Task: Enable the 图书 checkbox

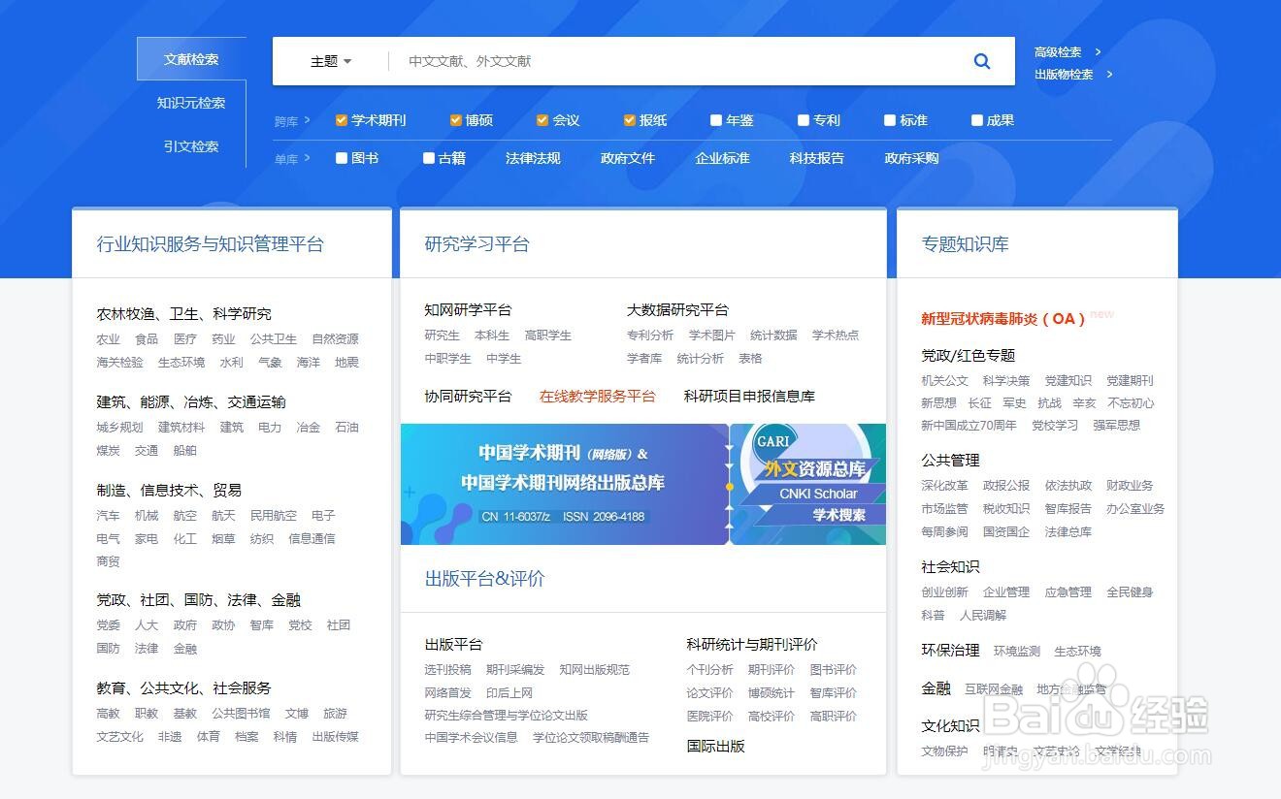Action: pyautogui.click(x=341, y=157)
